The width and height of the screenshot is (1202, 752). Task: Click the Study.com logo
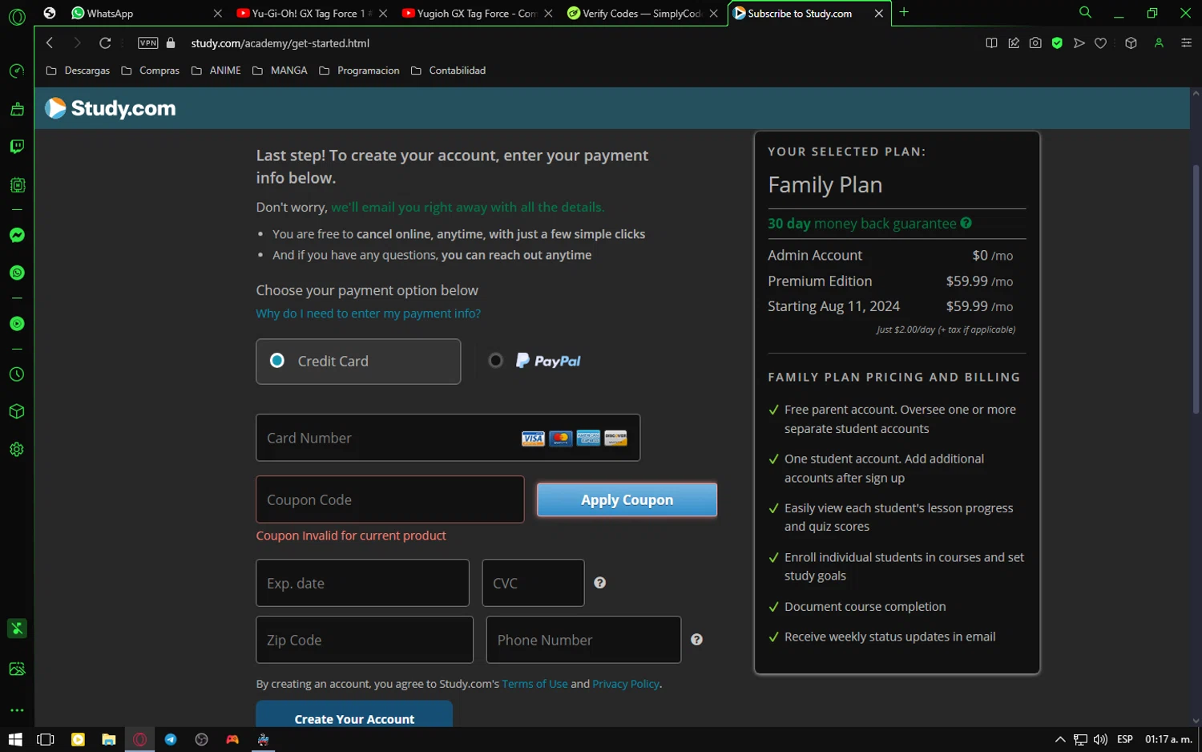point(111,108)
